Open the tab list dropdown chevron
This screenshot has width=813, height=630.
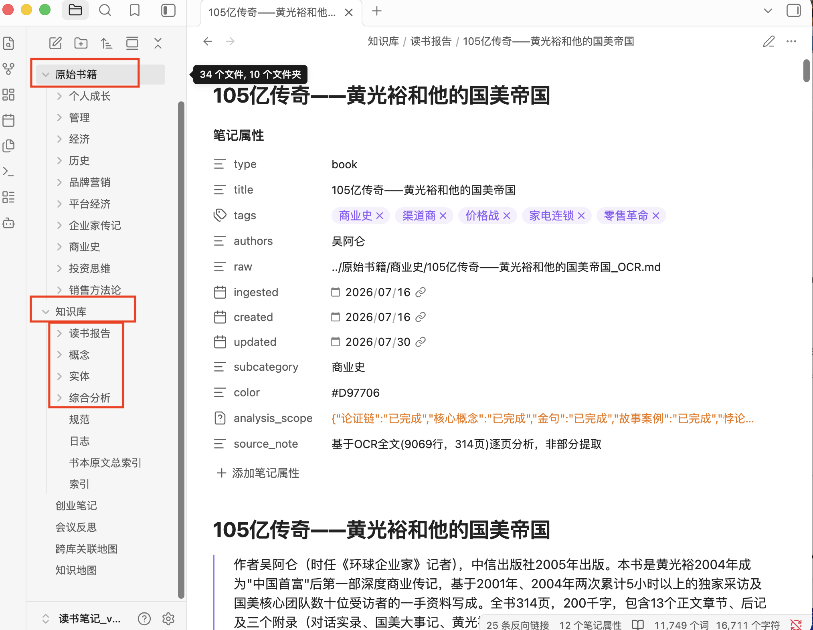[x=768, y=11]
